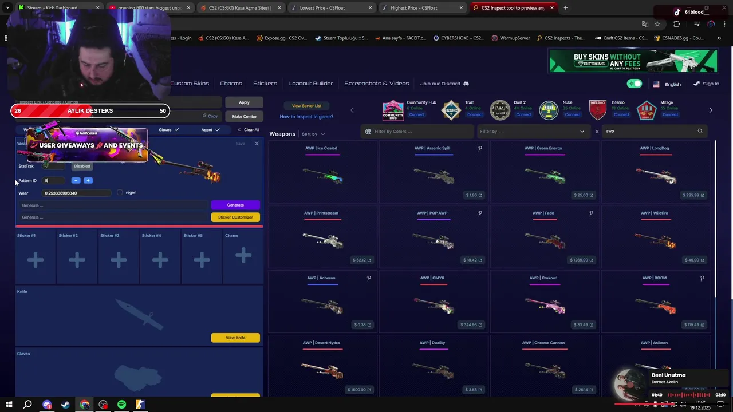
Task: Open the View Server List button
Action: pos(306,106)
